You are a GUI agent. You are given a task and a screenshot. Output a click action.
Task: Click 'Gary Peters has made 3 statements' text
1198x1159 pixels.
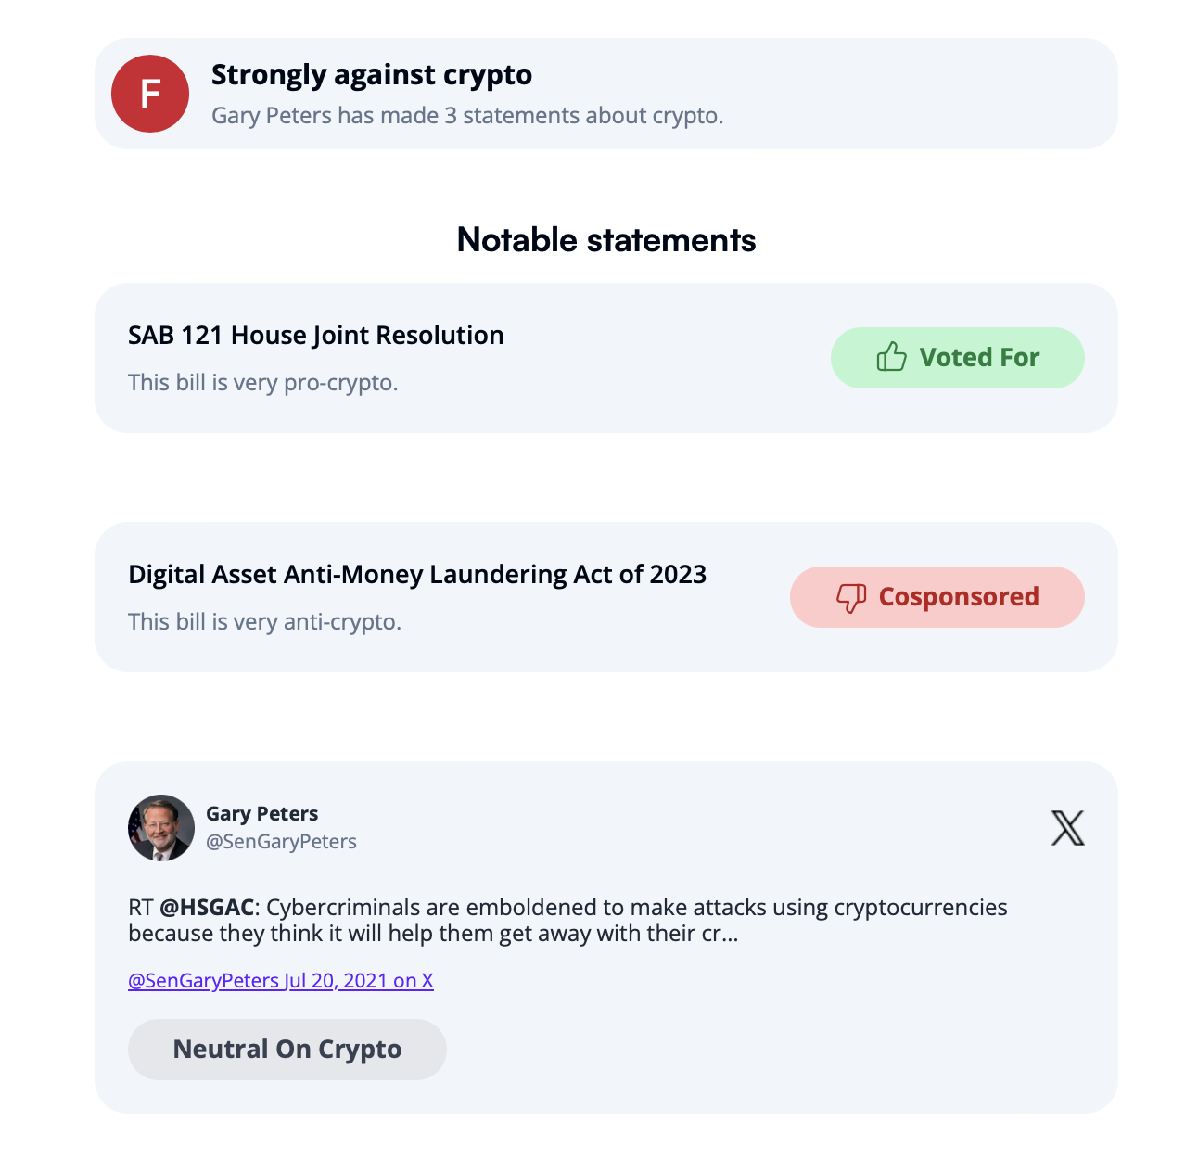tap(467, 116)
